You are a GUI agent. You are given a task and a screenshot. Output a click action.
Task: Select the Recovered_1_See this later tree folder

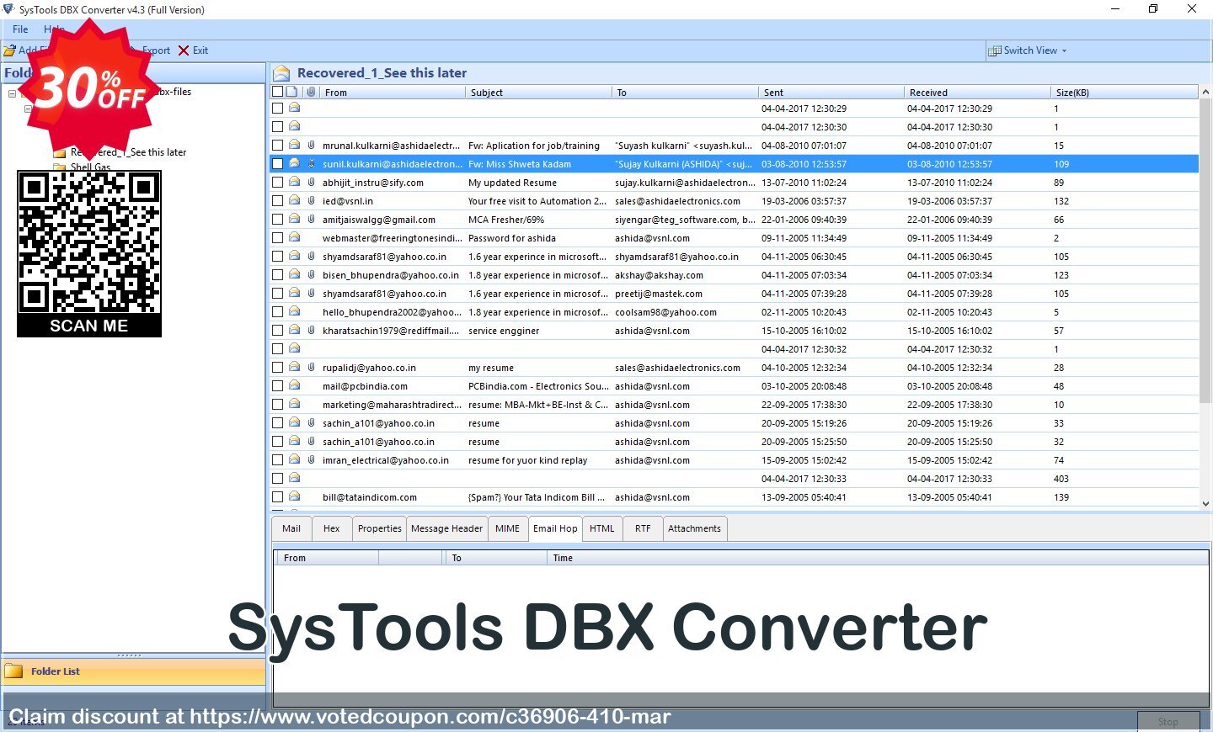coord(128,152)
